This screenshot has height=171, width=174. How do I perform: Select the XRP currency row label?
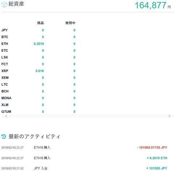pos(5,71)
